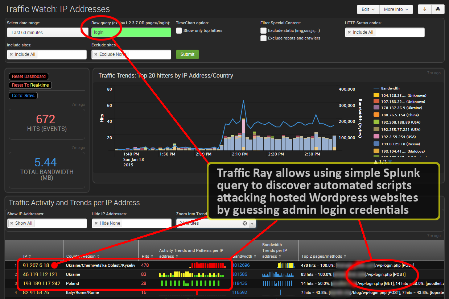
Task: Click the 5.44 TOTAL BANDWIDTH value
Action: pyautogui.click(x=46, y=162)
